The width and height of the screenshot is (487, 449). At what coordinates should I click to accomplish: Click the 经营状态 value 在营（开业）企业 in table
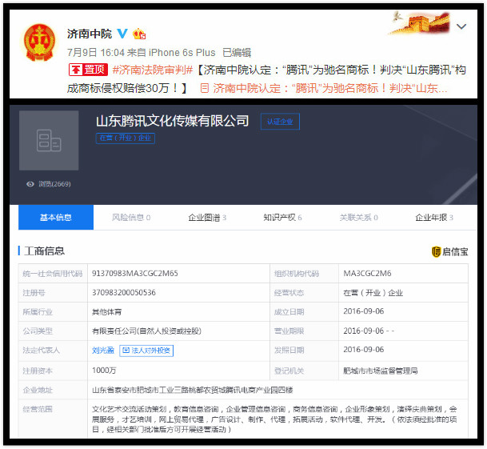(x=373, y=293)
